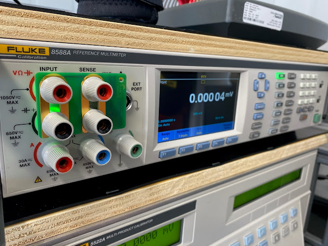Tap the orange-labeled key below the keypad
328x246 pixels.
pyautogui.click(x=303, y=117)
